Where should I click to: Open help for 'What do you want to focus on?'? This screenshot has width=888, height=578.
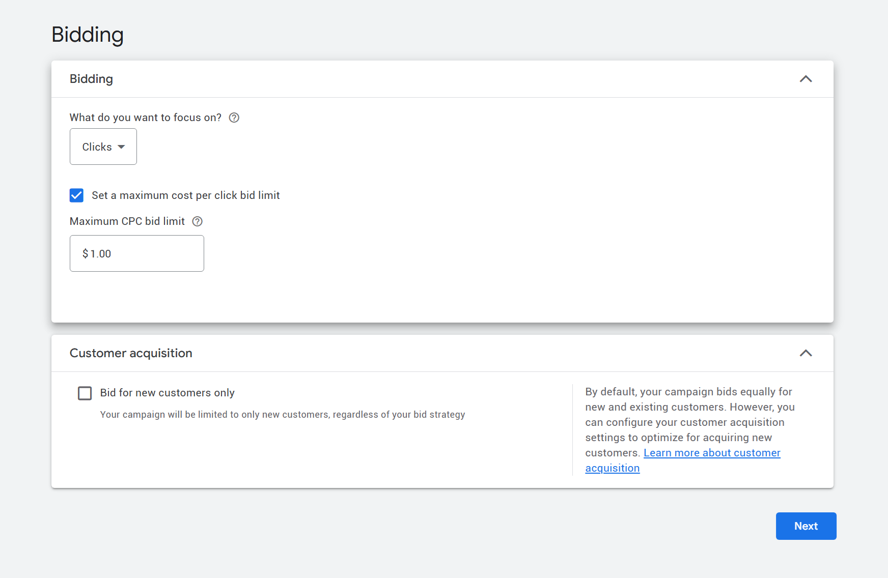click(x=234, y=118)
